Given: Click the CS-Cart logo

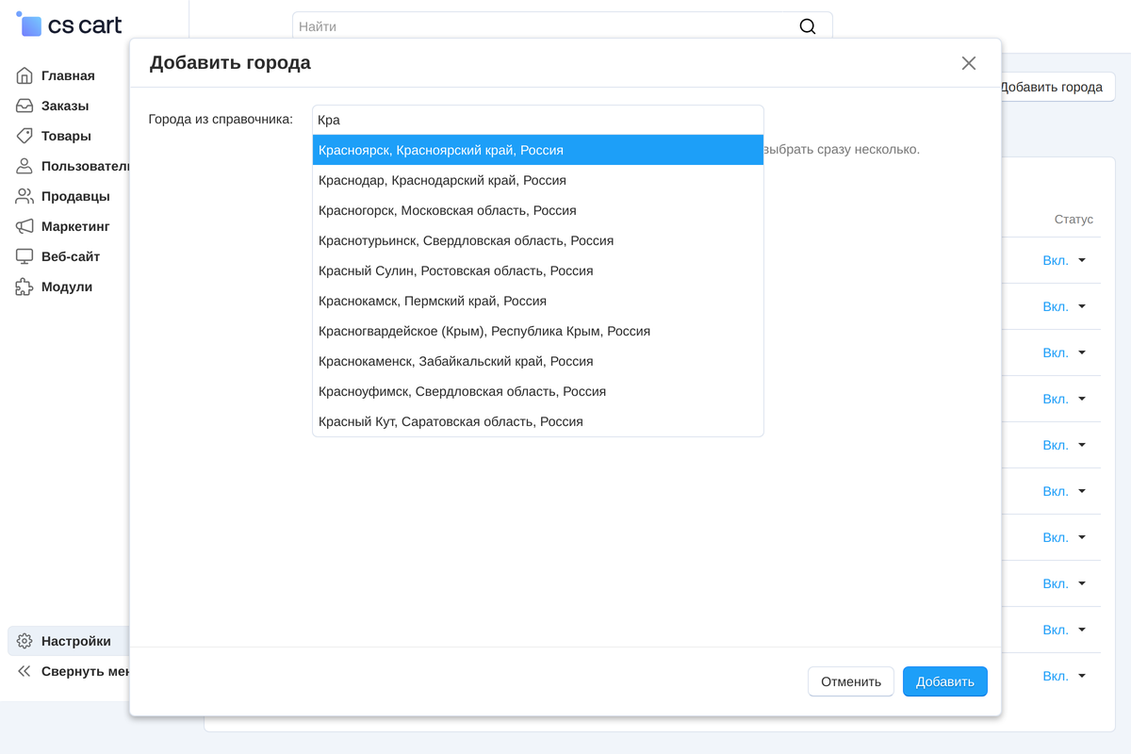Looking at the screenshot, I should (70, 25).
